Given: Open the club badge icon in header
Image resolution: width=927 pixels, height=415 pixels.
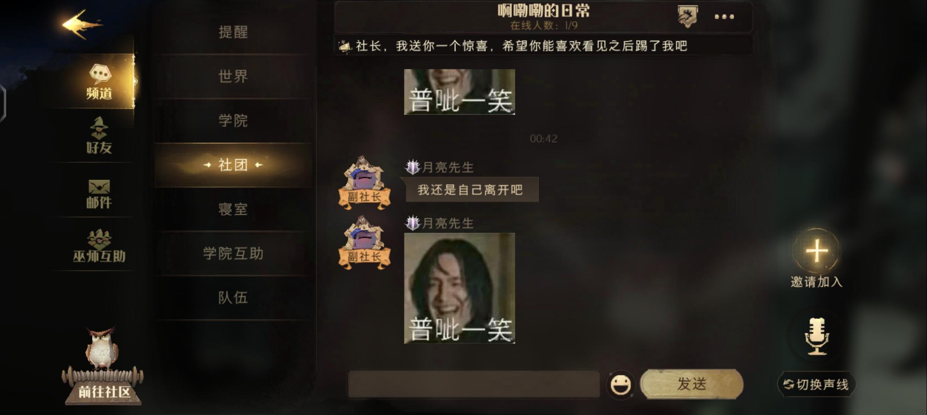Looking at the screenshot, I should [688, 17].
